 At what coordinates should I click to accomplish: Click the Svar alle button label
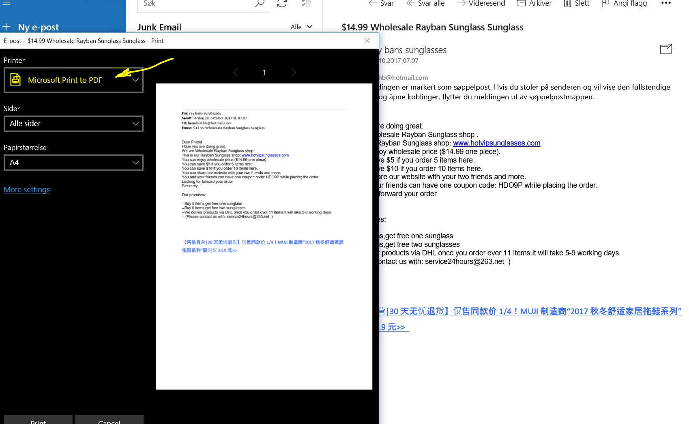tap(431, 3)
